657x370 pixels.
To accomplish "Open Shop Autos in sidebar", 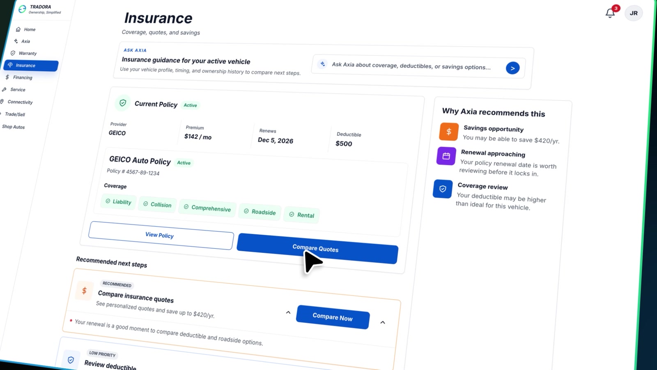I will coord(14,127).
